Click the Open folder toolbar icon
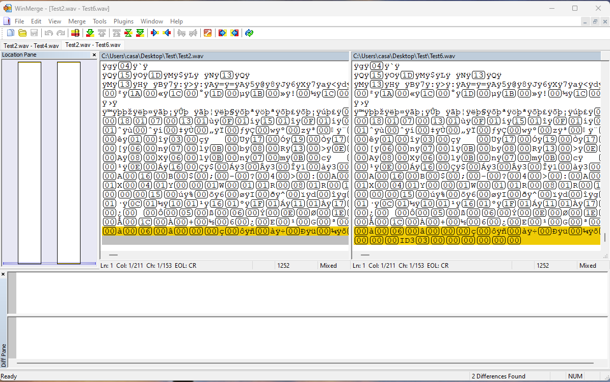Image resolution: width=610 pixels, height=382 pixels. tap(22, 33)
